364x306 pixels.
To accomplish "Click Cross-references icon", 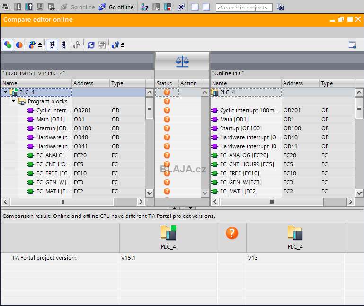I will [181, 7].
